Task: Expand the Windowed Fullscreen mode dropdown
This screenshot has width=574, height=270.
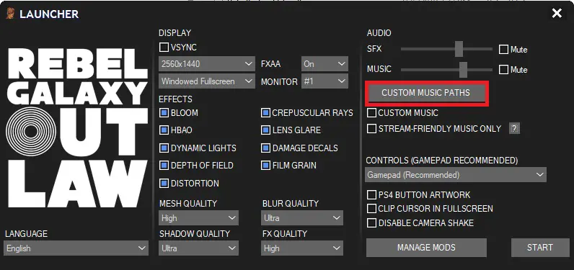Action: pos(207,81)
